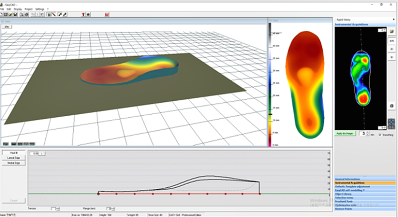Click the Print preview toolbar icon
This screenshot has width=398, height=217.
pyautogui.click(x=22, y=14)
